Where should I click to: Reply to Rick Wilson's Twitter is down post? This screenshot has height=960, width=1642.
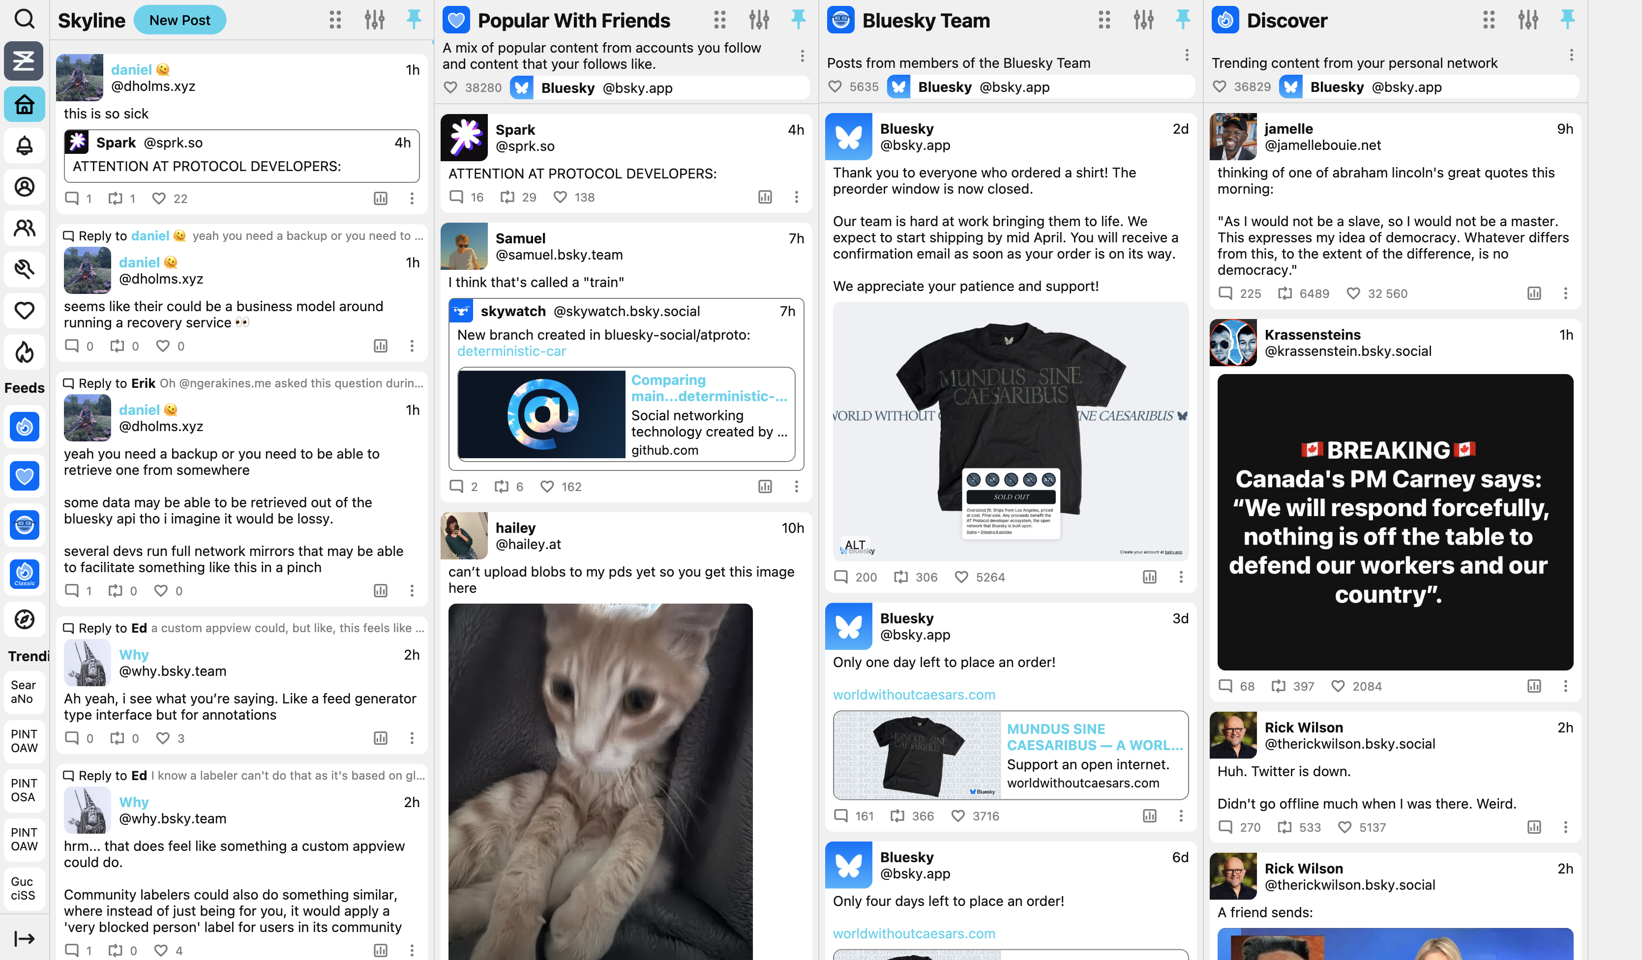[x=1225, y=827]
